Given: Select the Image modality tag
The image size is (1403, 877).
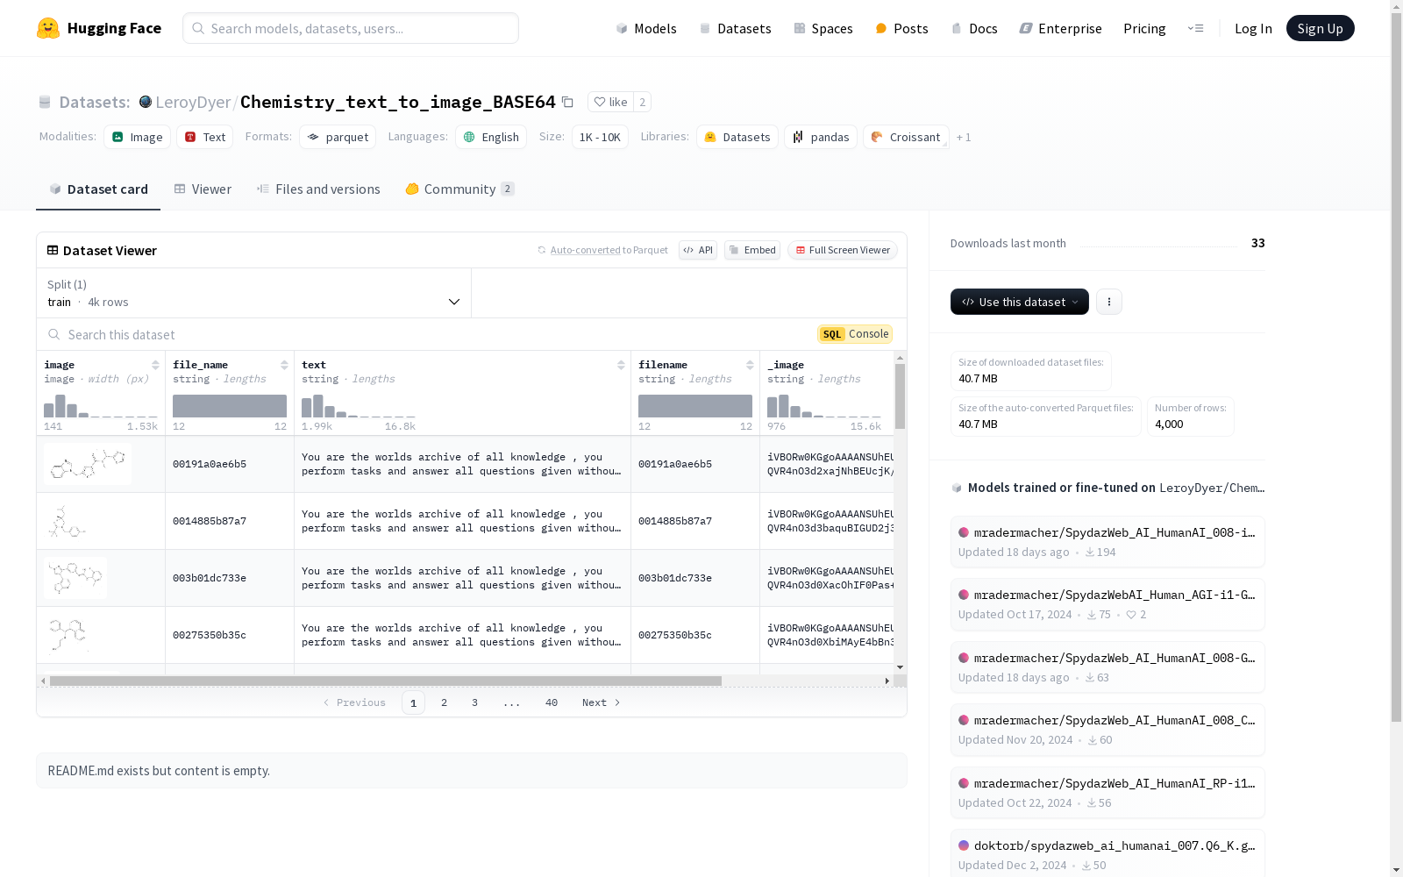Looking at the screenshot, I should click(x=137, y=137).
